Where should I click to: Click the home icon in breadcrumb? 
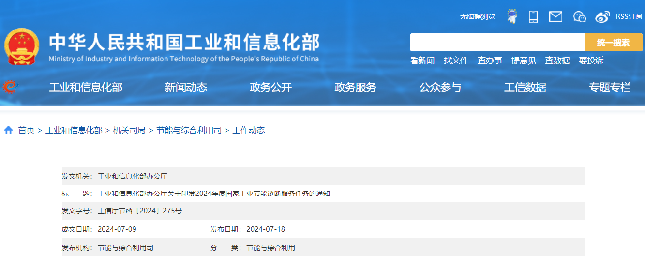[x=8, y=130]
